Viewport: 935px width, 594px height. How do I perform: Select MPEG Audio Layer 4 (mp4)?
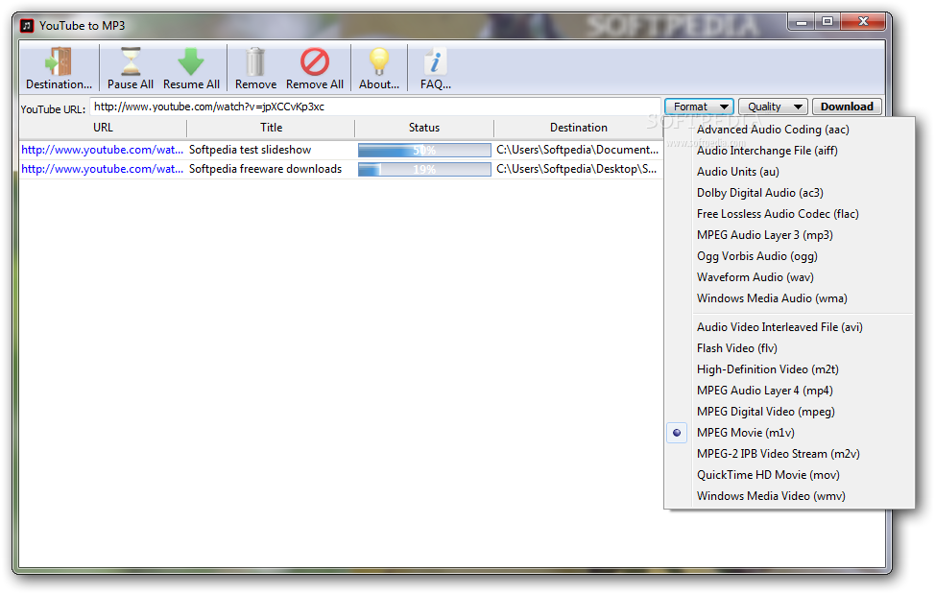point(764,391)
